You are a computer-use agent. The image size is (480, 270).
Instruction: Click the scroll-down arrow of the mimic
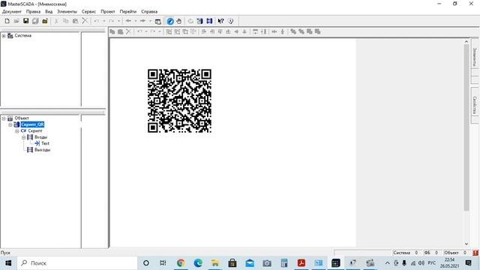click(466, 244)
